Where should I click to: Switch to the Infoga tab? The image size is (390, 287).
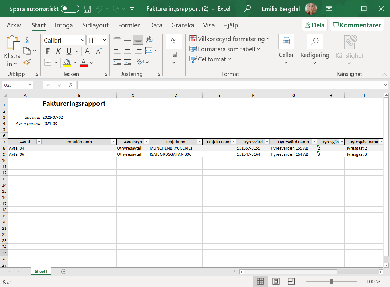coord(64,25)
